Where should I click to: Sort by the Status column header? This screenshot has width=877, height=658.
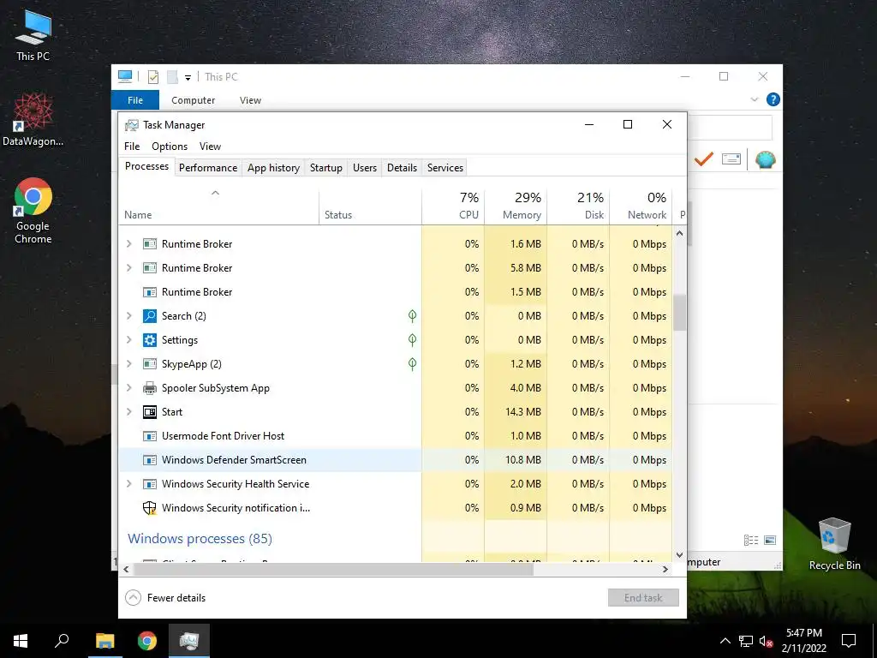370,206
